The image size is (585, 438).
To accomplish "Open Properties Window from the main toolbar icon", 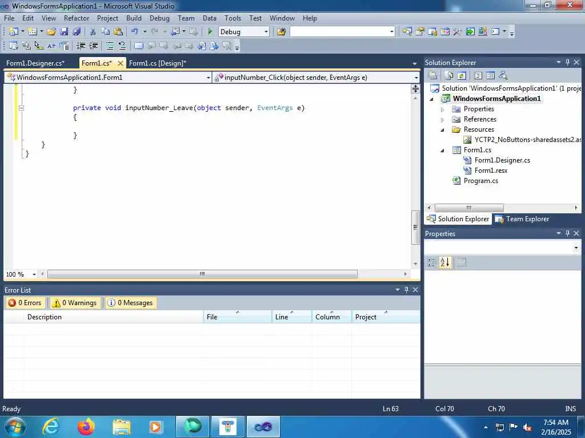I will point(420,32).
